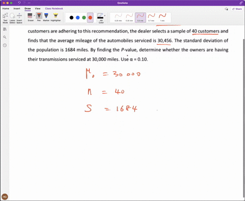The image size is (245, 201).
Task: Click the title bar sharing icon at far right
Action: point(241,3)
